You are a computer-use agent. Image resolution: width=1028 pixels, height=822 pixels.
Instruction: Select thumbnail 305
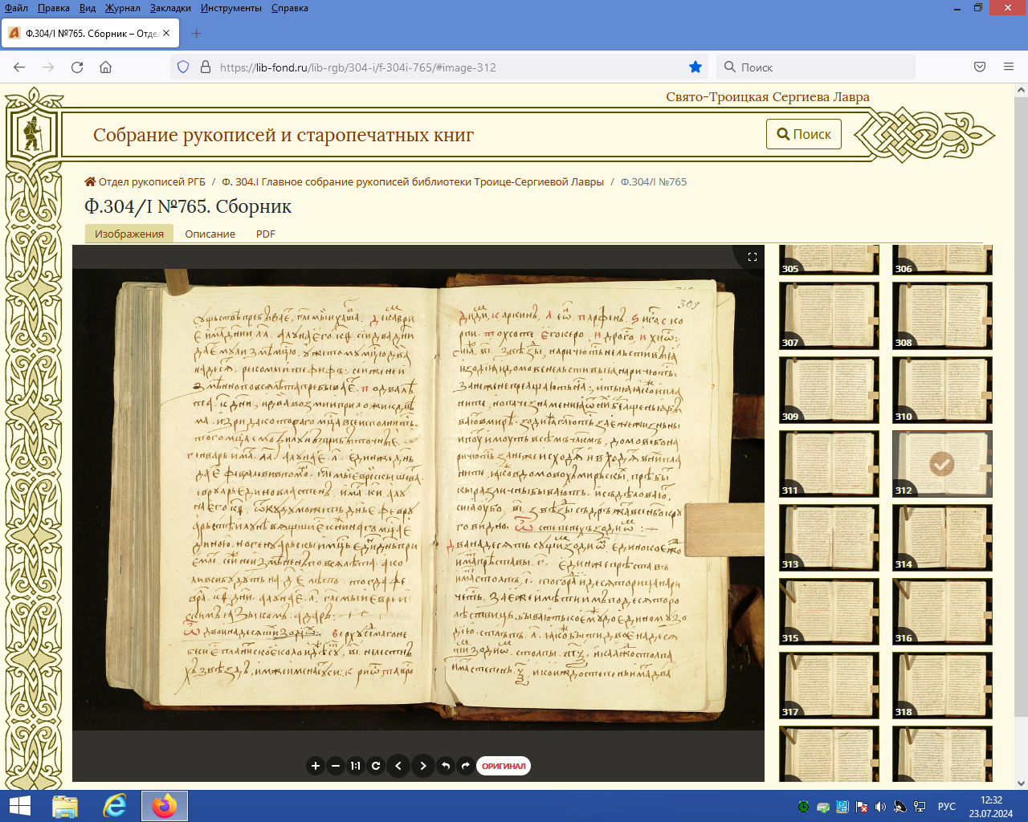coord(829,260)
